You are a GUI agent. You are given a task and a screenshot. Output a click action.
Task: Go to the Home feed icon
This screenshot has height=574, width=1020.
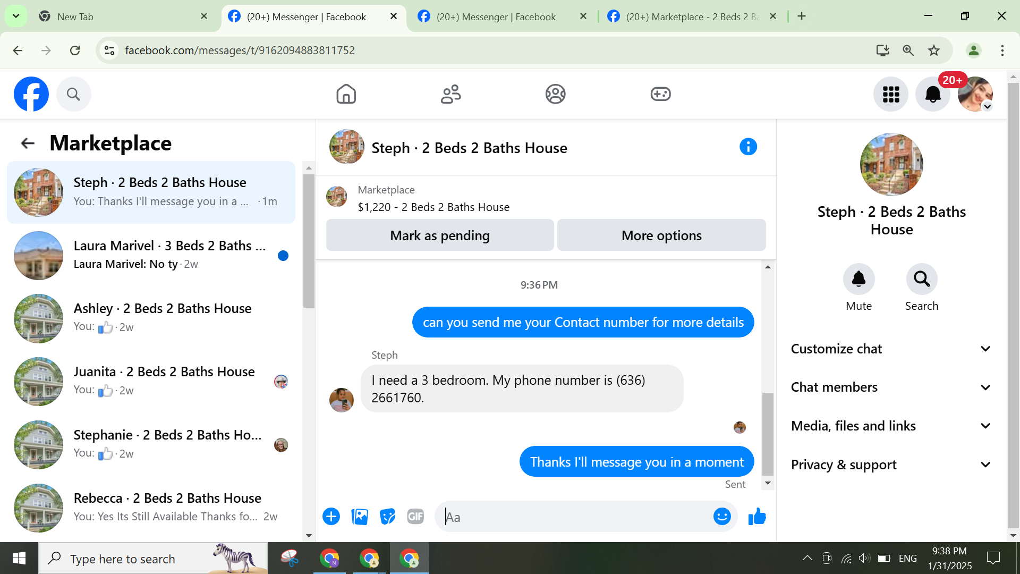pos(346,94)
